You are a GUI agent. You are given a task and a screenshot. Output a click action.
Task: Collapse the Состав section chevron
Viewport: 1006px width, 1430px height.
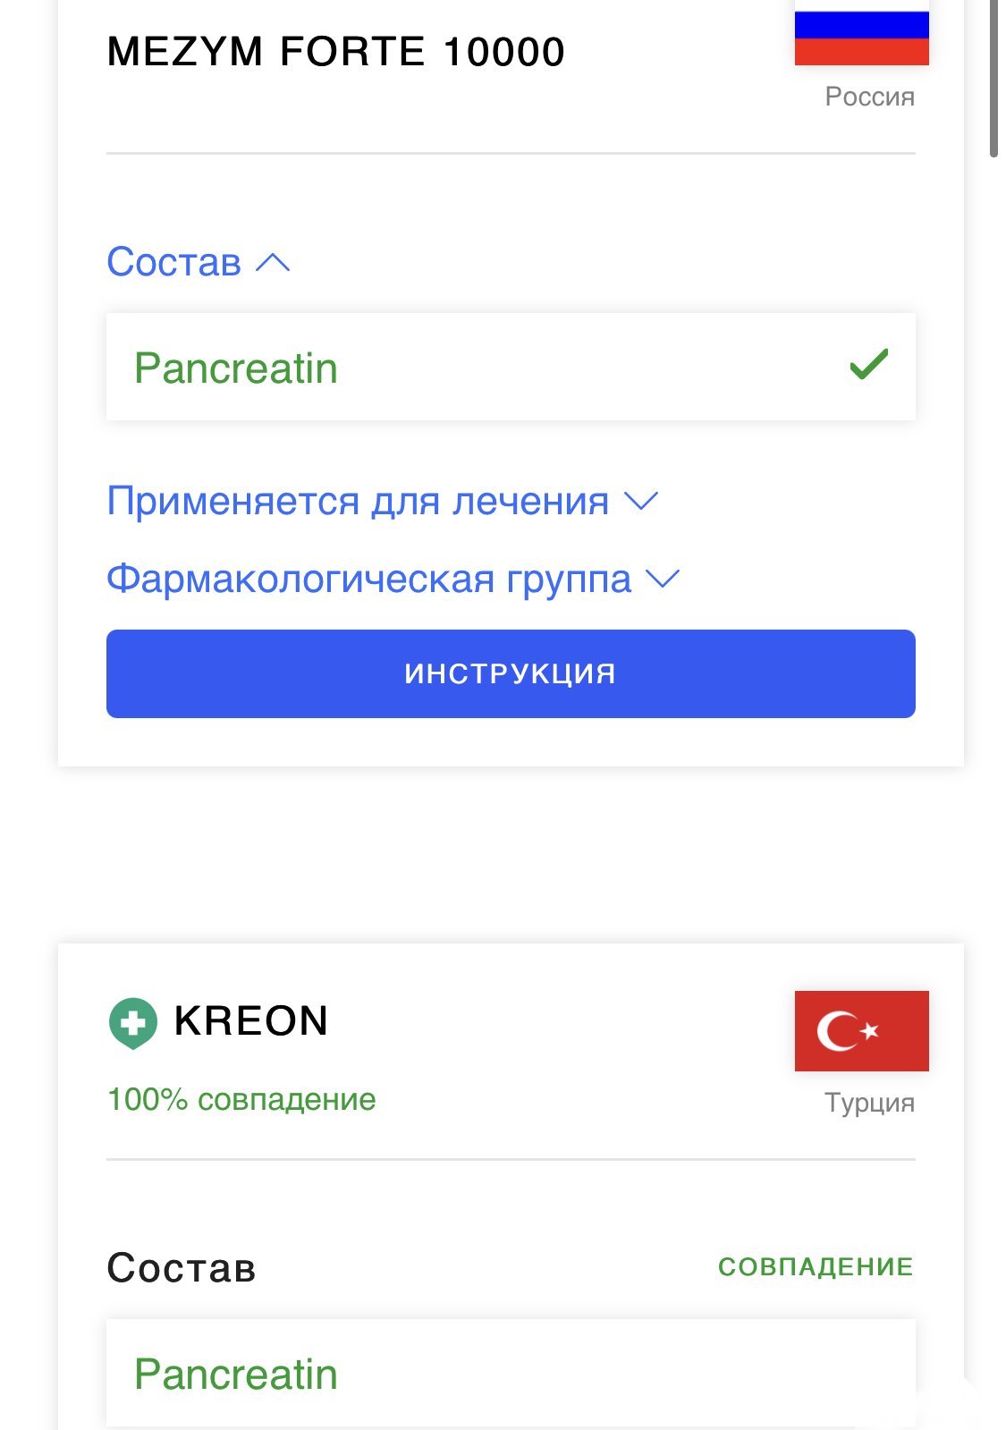pos(273,263)
